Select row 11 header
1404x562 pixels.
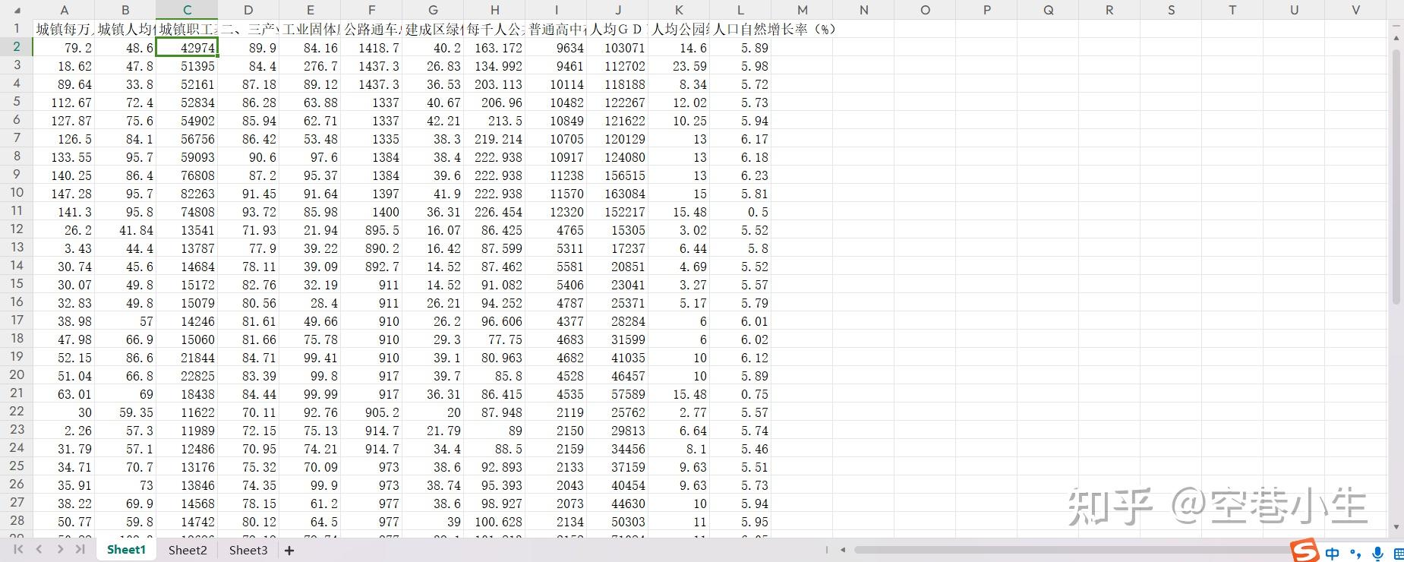point(17,211)
